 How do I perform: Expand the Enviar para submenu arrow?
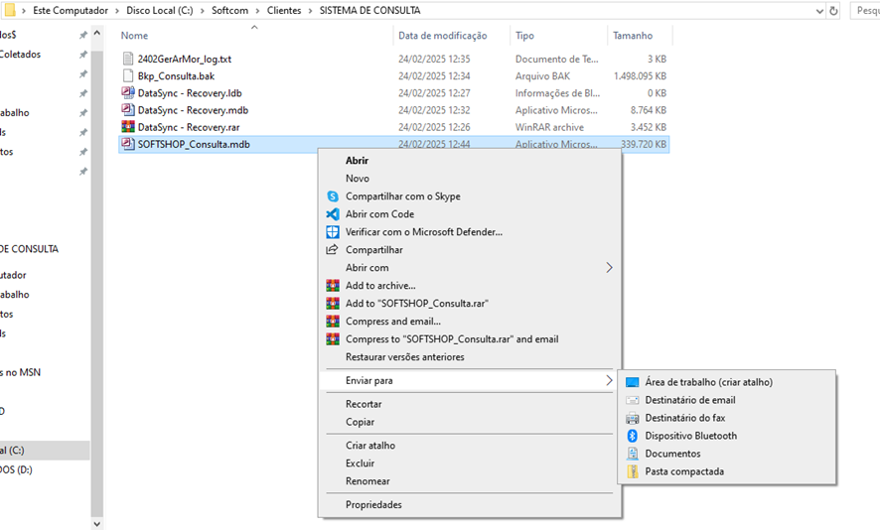point(609,380)
